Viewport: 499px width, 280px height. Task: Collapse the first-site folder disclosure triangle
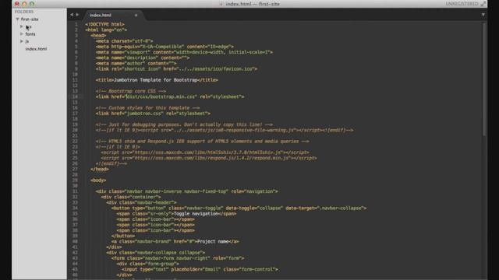pyautogui.click(x=17, y=19)
